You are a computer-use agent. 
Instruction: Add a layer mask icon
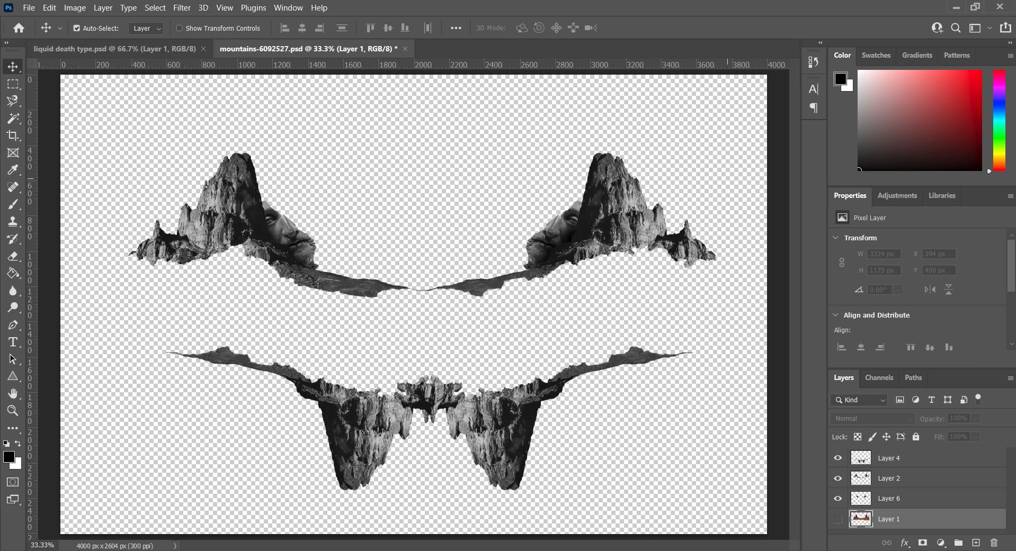pos(922,543)
